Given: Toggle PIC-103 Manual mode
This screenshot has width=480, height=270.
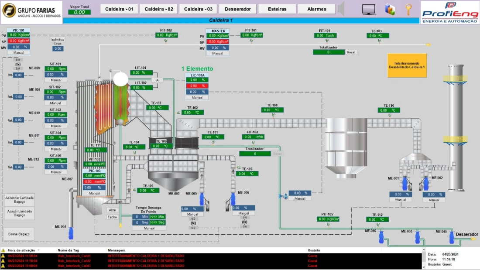Looking at the screenshot, I should pyautogui.click(x=94, y=193).
